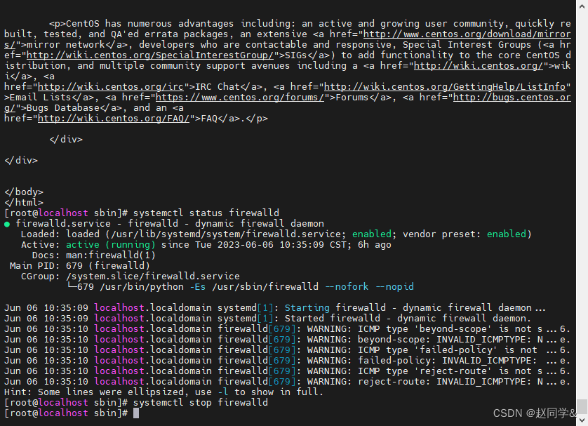
Task: Open the wiki.centos.org/FAQ/ link
Action: pos(114,118)
